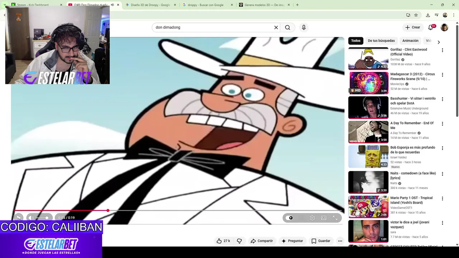Screen dimensions: 459x258
Task: Open more actions menu below video
Action: [340, 241]
